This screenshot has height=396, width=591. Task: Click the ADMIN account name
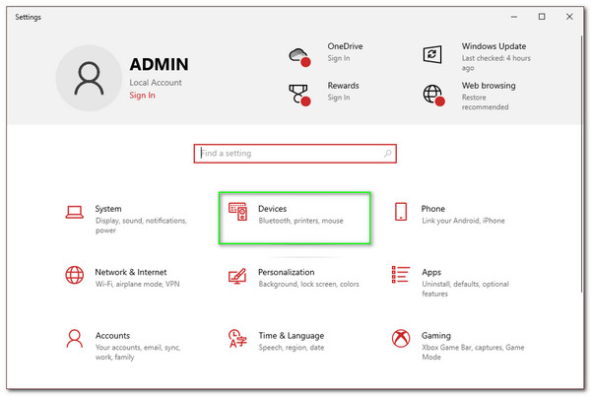tap(158, 64)
